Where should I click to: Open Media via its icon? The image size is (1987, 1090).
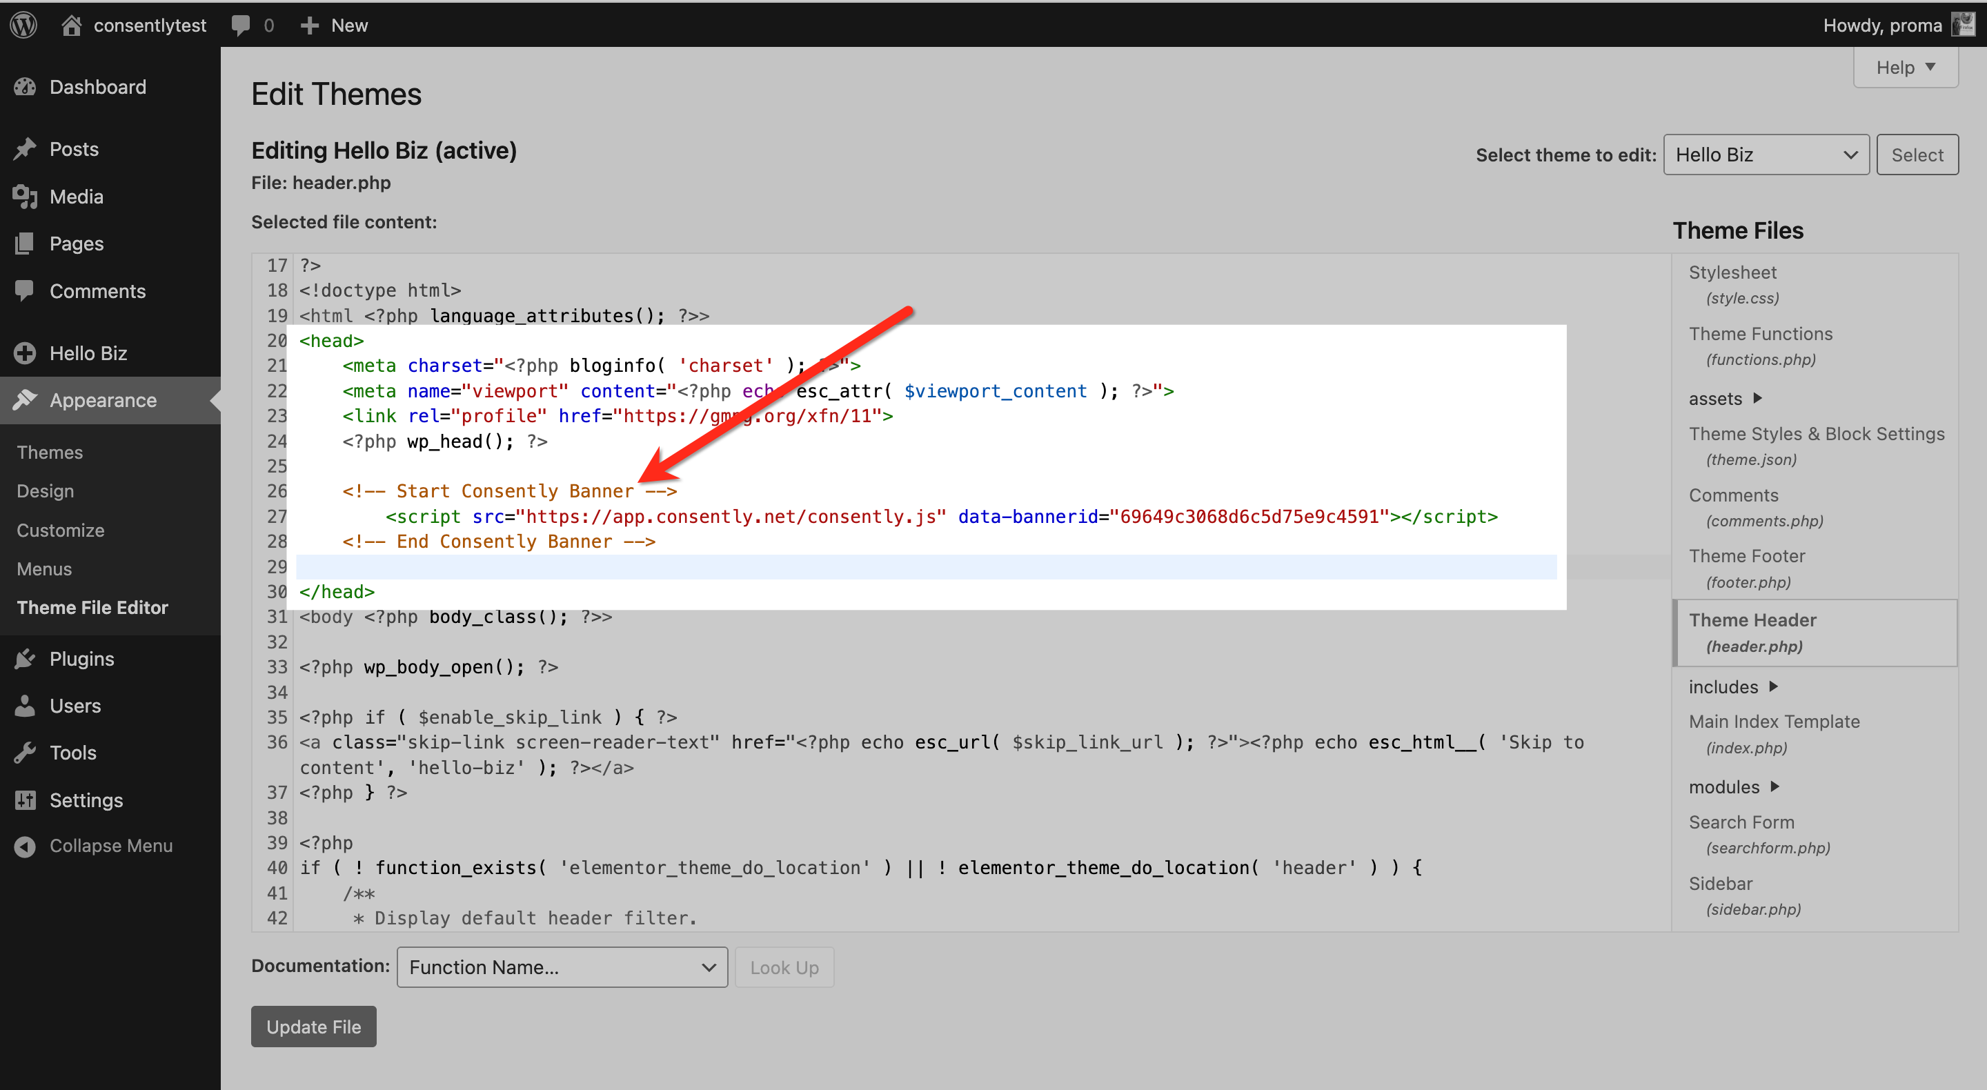click(25, 197)
